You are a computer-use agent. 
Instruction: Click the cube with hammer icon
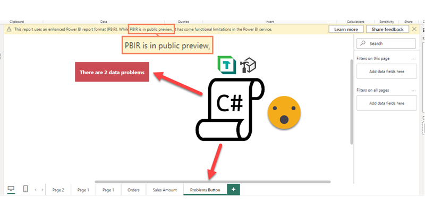[x=248, y=66]
